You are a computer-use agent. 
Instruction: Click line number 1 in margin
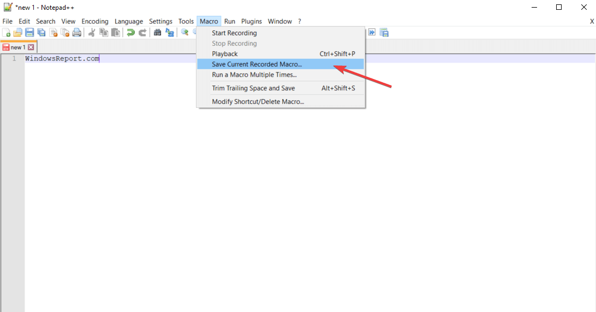[x=14, y=58]
